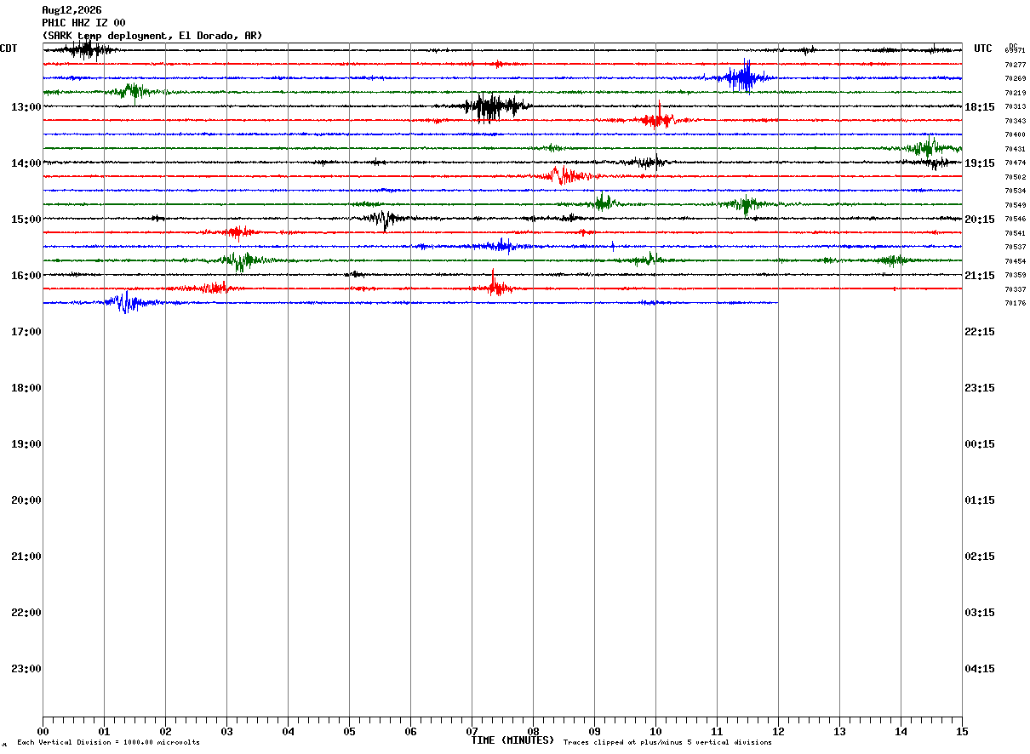Click the 19:15 UTC time label
1030x754 pixels.
point(980,163)
